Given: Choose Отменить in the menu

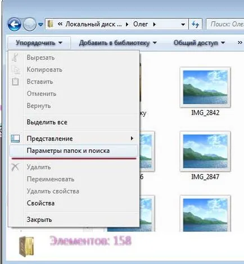Looking at the screenshot, I should [x=74, y=94].
